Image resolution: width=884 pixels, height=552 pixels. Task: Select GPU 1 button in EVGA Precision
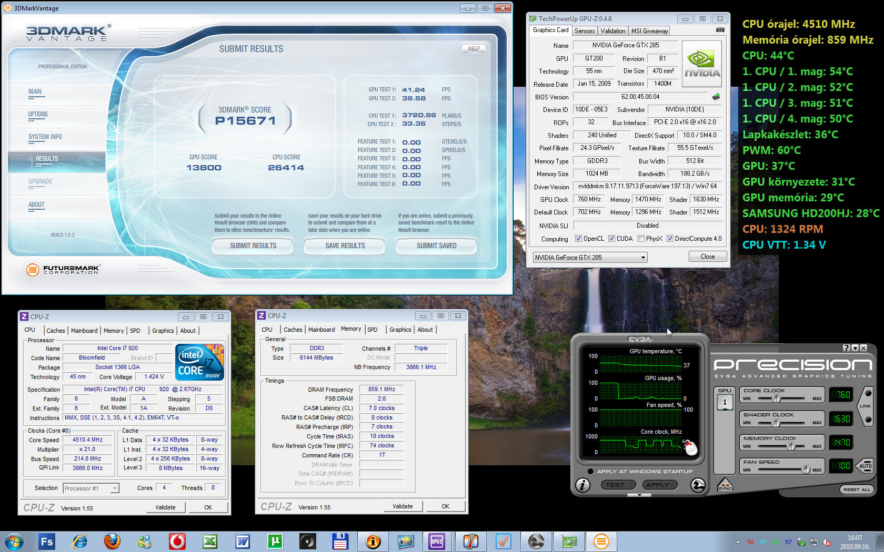pyautogui.click(x=725, y=402)
